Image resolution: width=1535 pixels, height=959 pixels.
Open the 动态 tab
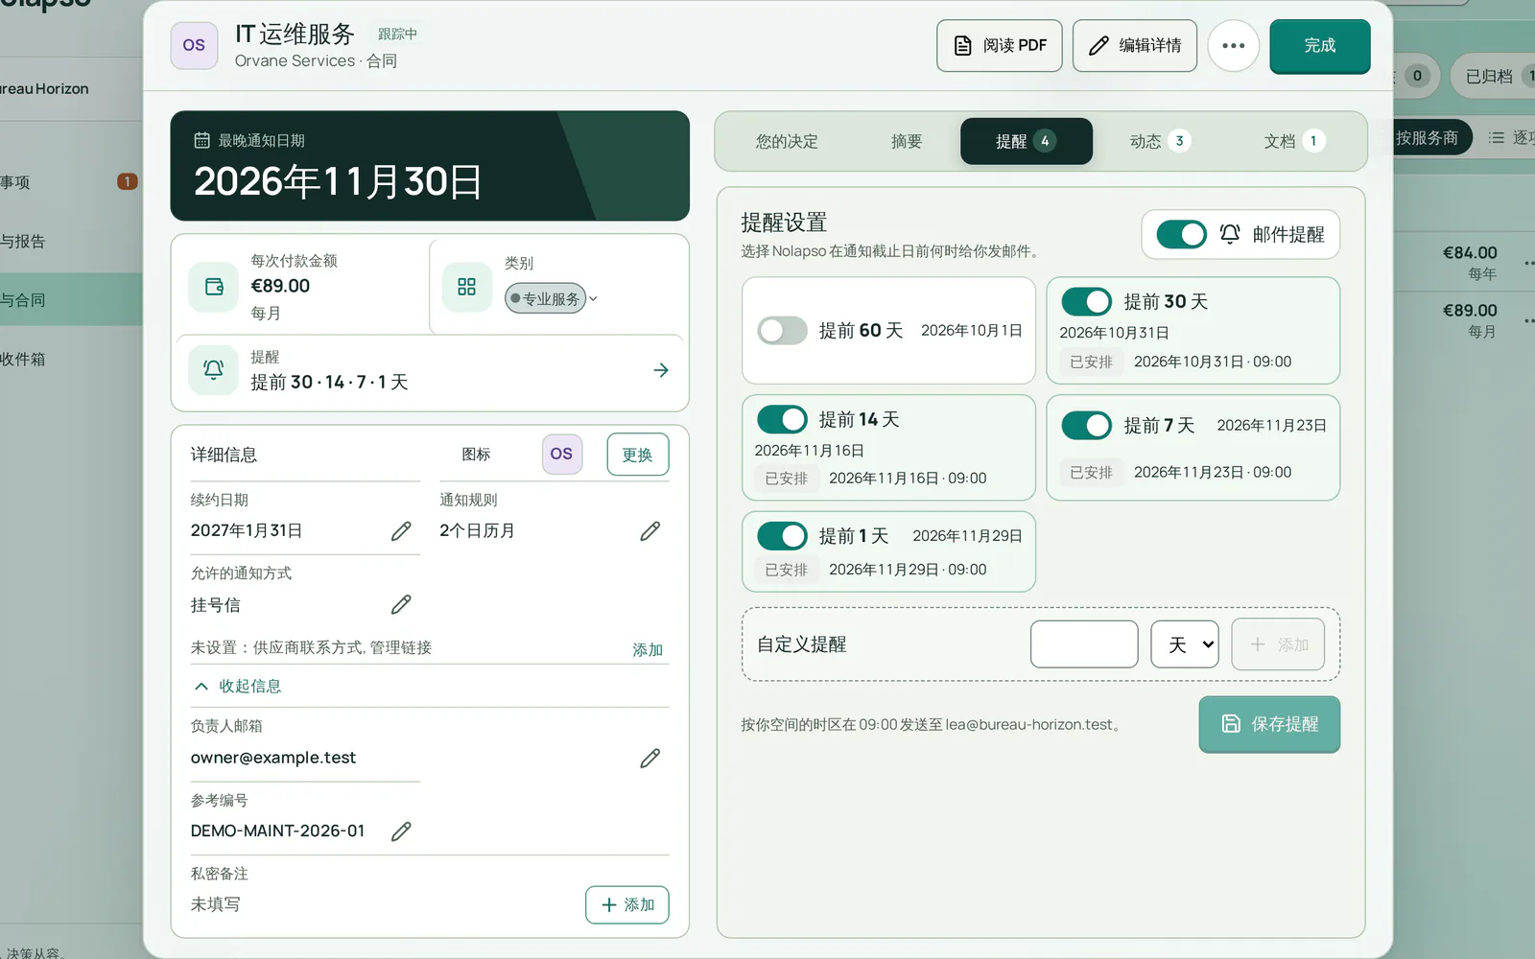point(1159,141)
